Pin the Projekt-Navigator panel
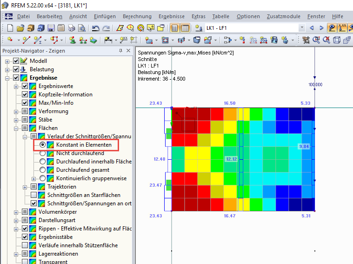This screenshot has width=353, height=264. pyautogui.click(x=120, y=51)
